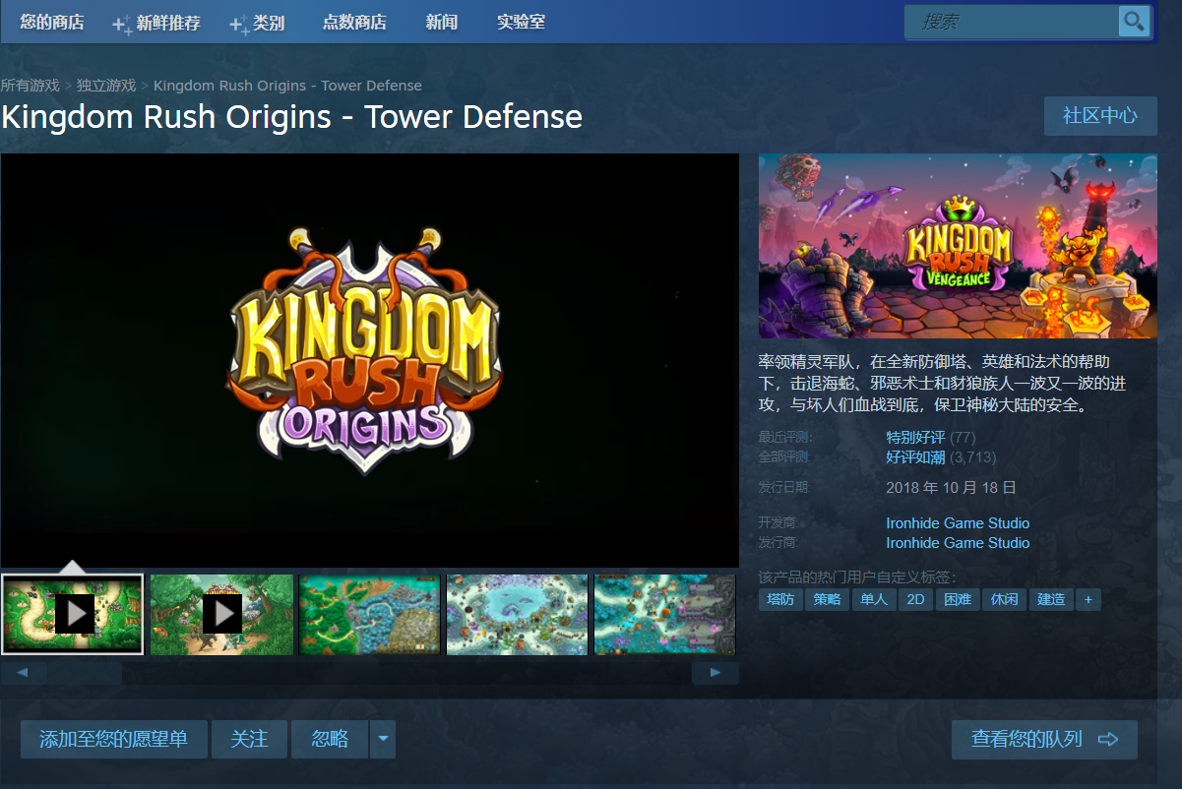Open the 新鲜推荐 menu
Viewport: 1182px width, 789px height.
pos(156,23)
